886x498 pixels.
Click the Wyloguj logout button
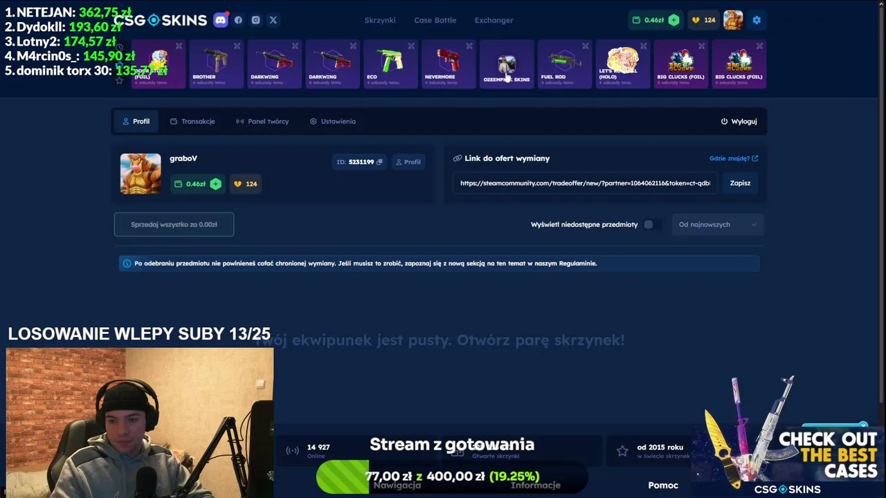(x=739, y=121)
